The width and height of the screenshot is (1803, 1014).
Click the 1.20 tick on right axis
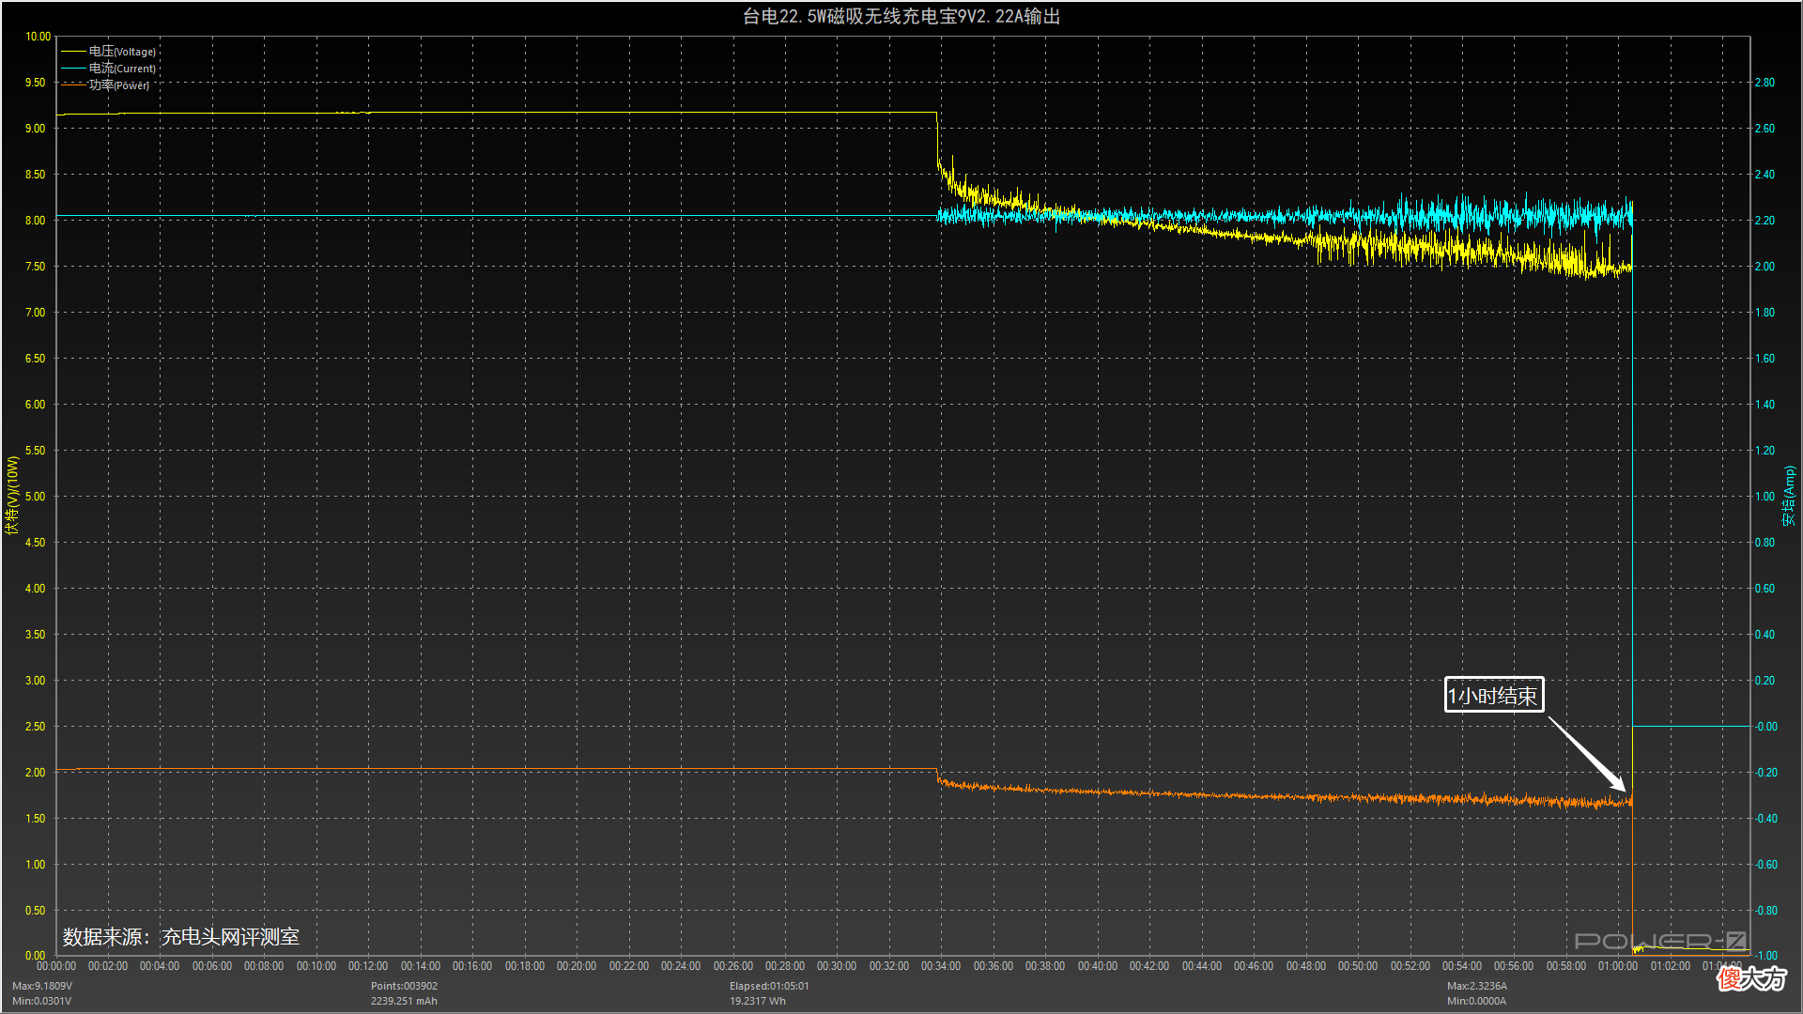click(x=1765, y=451)
